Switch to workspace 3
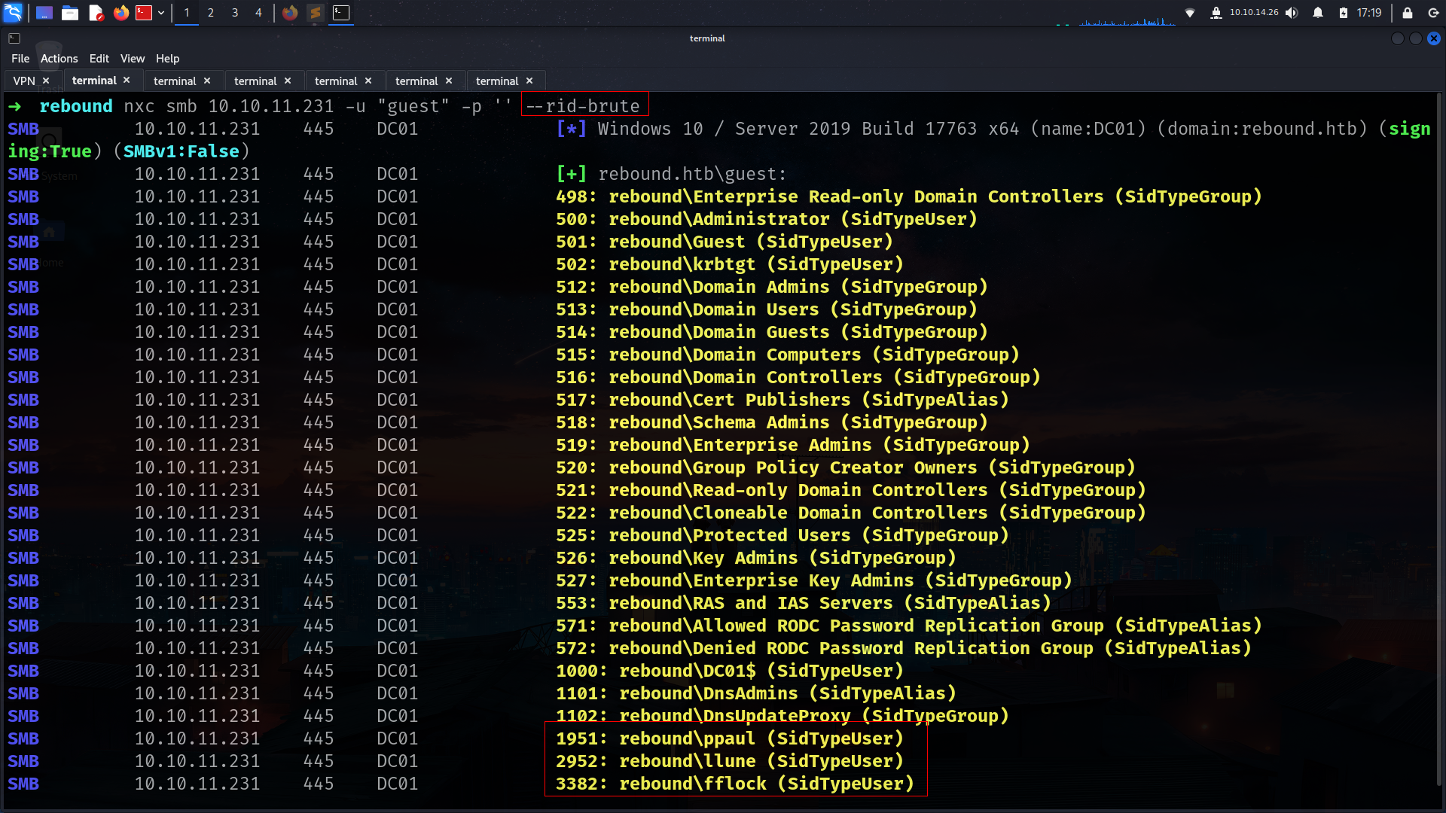The width and height of the screenshot is (1446, 813). click(235, 13)
